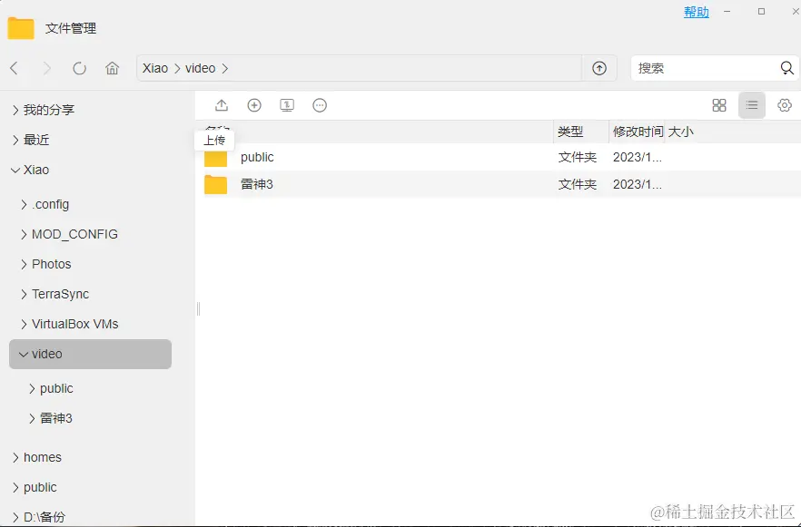Select public under video in the tree
Viewport: 801px width, 527px height.
click(56, 389)
